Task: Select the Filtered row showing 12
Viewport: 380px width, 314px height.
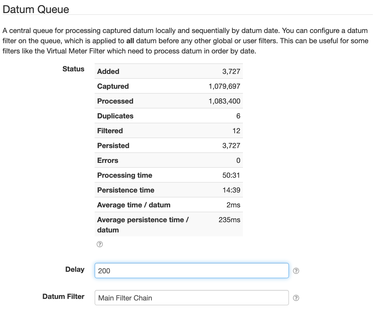Action: [x=169, y=130]
